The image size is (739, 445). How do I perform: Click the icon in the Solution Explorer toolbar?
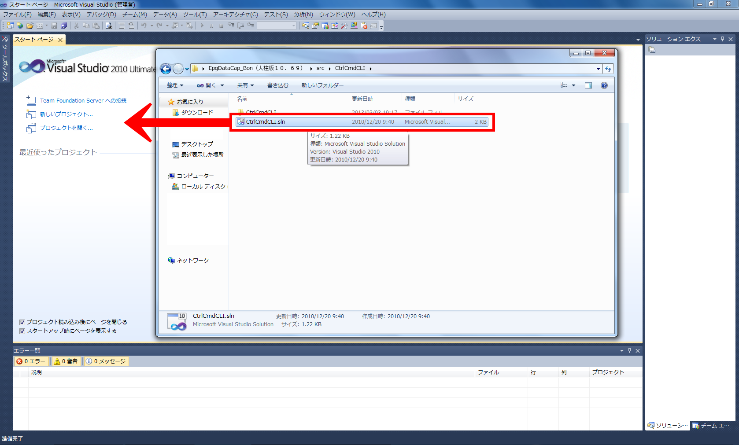click(x=652, y=50)
